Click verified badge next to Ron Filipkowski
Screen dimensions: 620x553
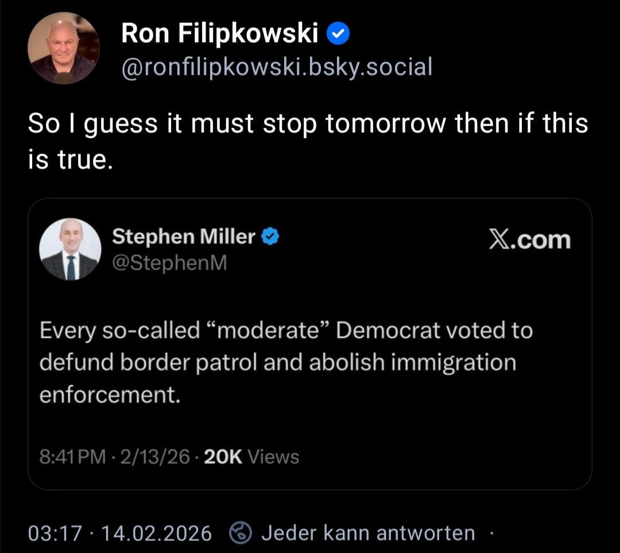[338, 36]
